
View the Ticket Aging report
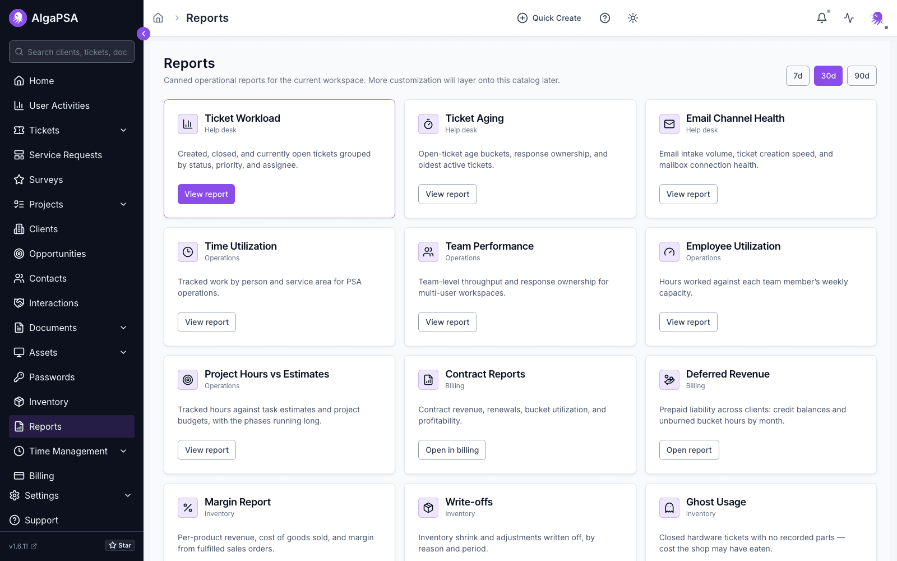click(447, 194)
